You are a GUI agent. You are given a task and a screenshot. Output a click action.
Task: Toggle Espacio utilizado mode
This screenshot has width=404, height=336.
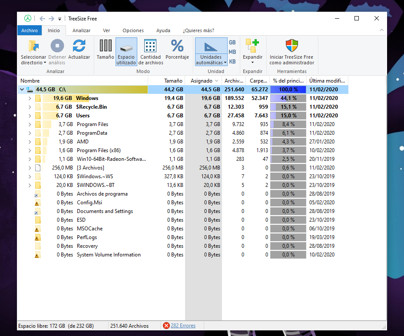click(x=126, y=52)
